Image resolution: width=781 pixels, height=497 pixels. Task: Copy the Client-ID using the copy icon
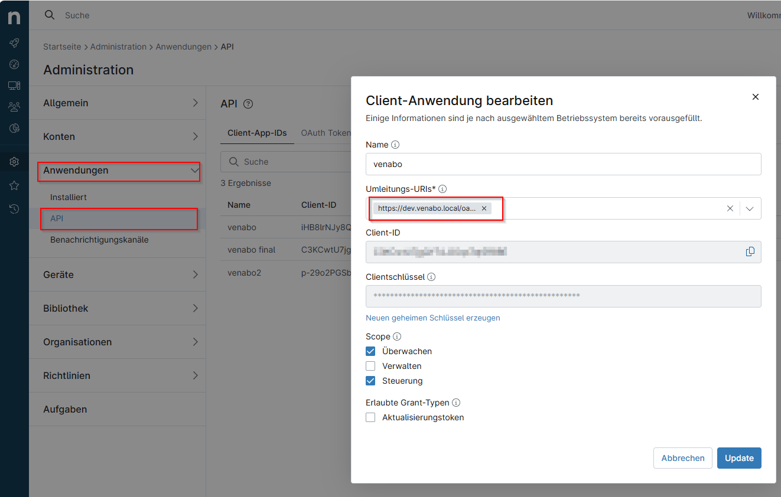point(750,251)
